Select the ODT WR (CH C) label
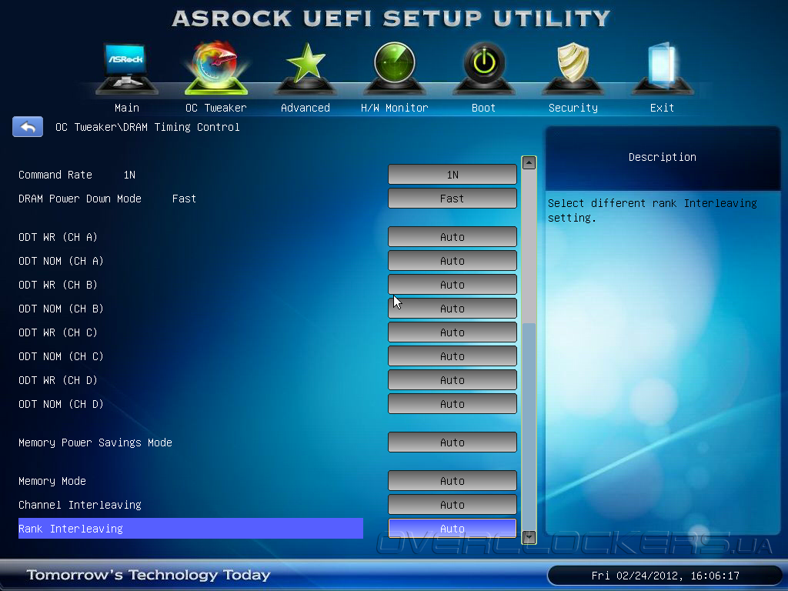Viewport: 788px width, 591px height. point(58,332)
